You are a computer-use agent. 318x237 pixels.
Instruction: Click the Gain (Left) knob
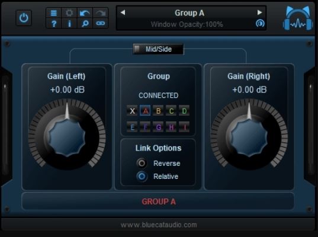(67, 135)
